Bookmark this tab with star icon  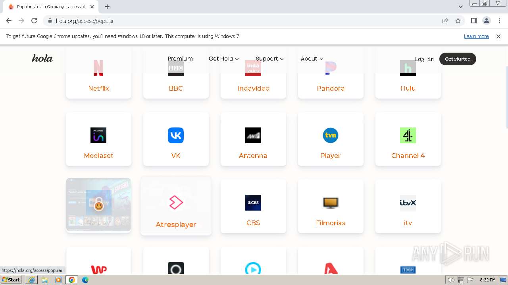[x=458, y=21]
